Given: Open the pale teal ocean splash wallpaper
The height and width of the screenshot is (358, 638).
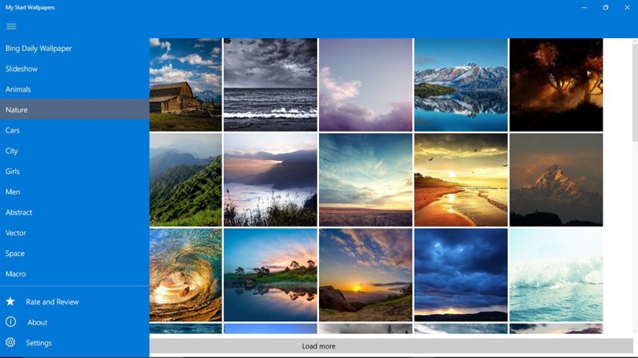Looking at the screenshot, I should pyautogui.click(x=556, y=275).
